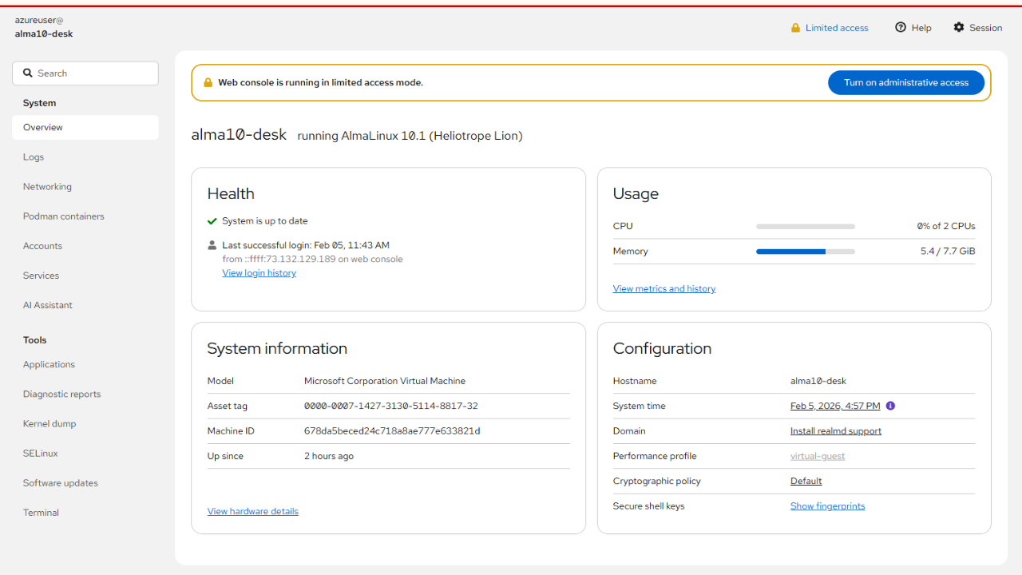Image resolution: width=1022 pixels, height=575 pixels.
Task: Open Logs in the sidebar
Action: coord(85,157)
